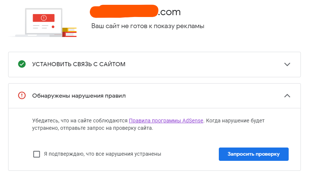Screen dimensions: 309x176
Task: Click the text 'устранено, отправьте запрос на проверку сайта'
Action: (92, 128)
